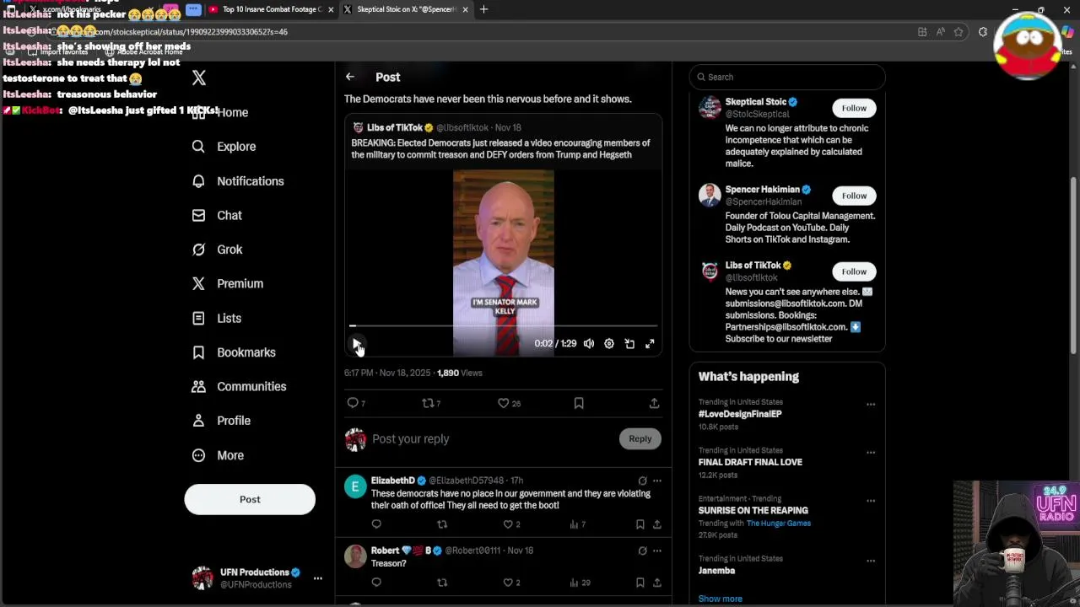This screenshot has height=607, width=1080.
Task: Switch to Top 10 Insane Combat Footage tab
Action: [272, 9]
